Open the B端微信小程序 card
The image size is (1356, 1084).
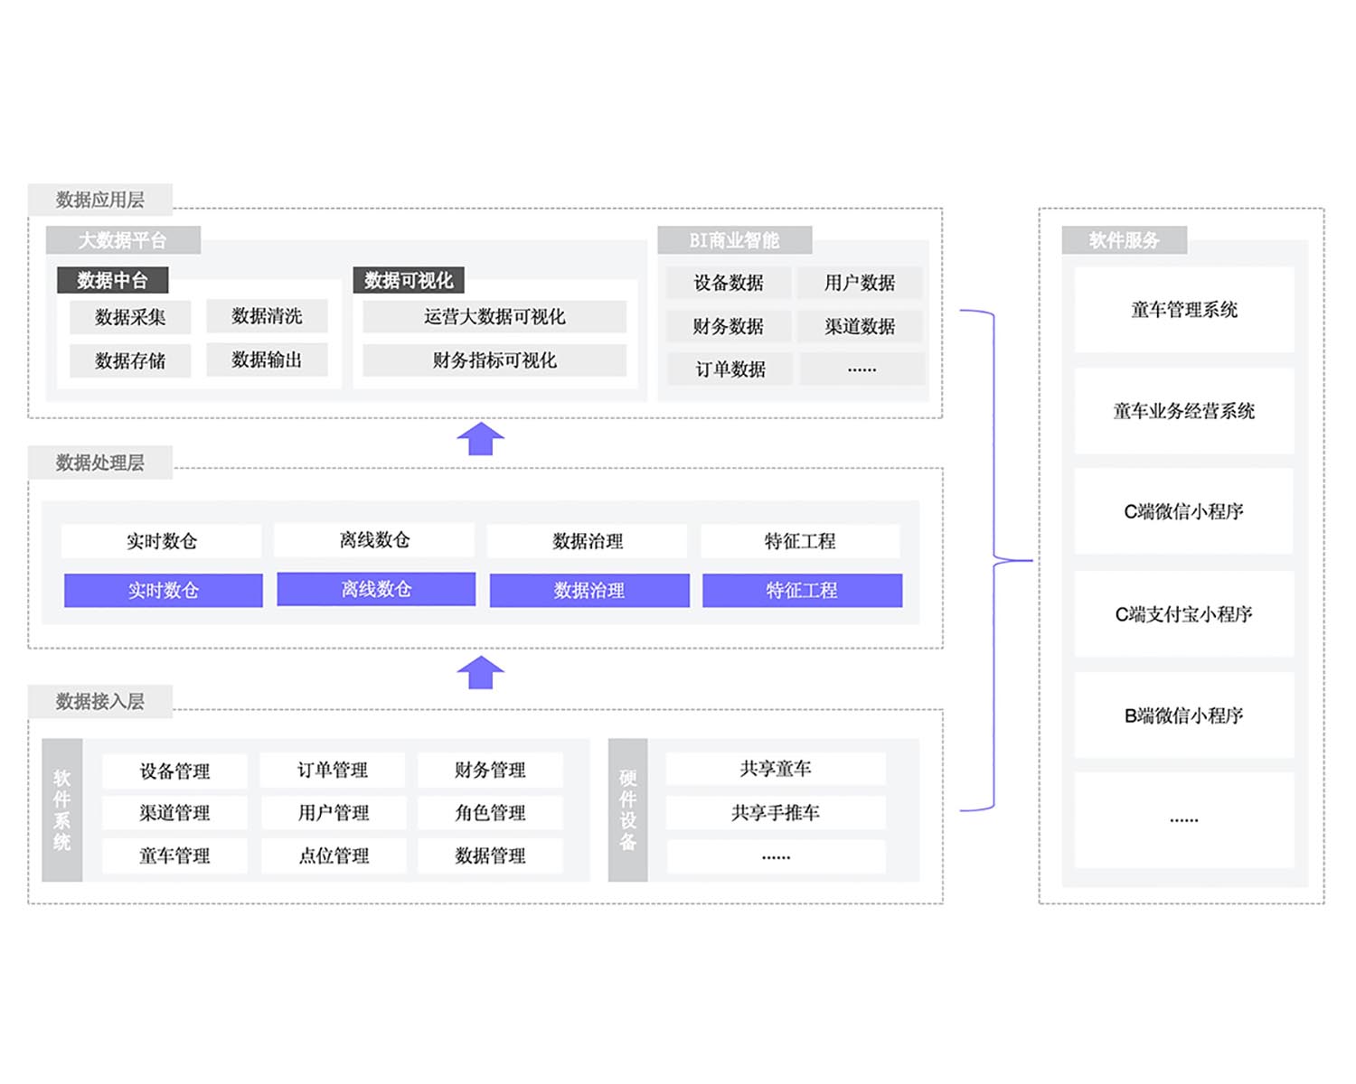(1184, 715)
